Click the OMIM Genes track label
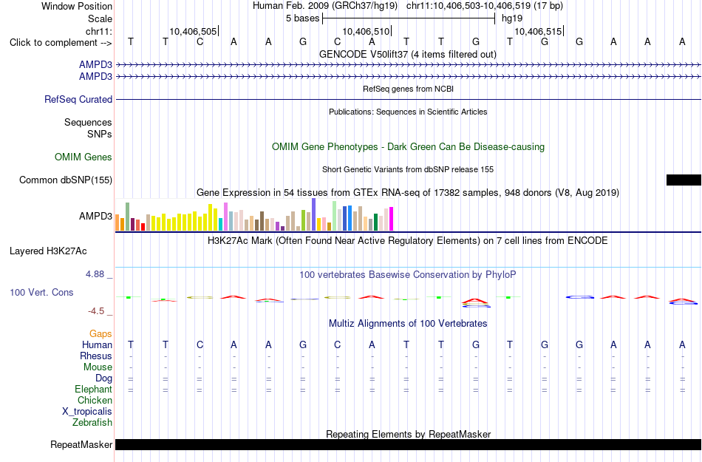The height and width of the screenshot is (462, 702). coord(84,157)
